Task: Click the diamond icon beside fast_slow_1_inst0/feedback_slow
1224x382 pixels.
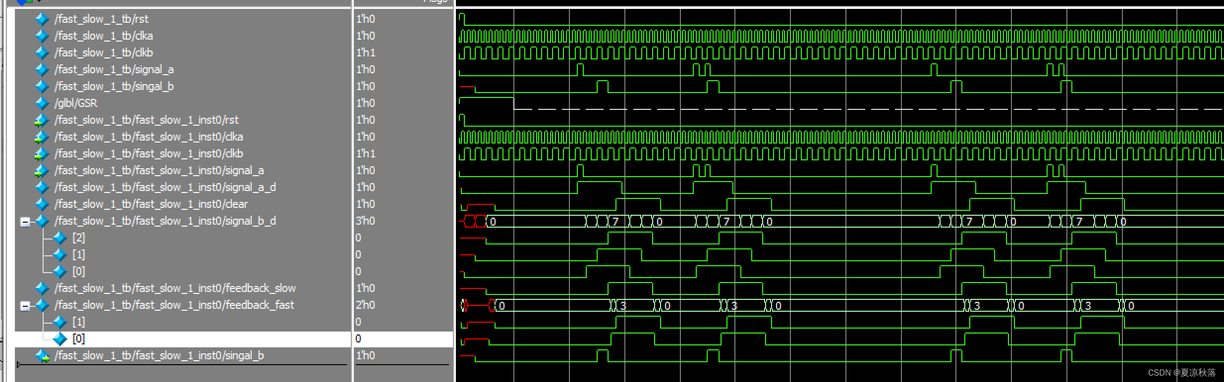Action: [x=42, y=288]
